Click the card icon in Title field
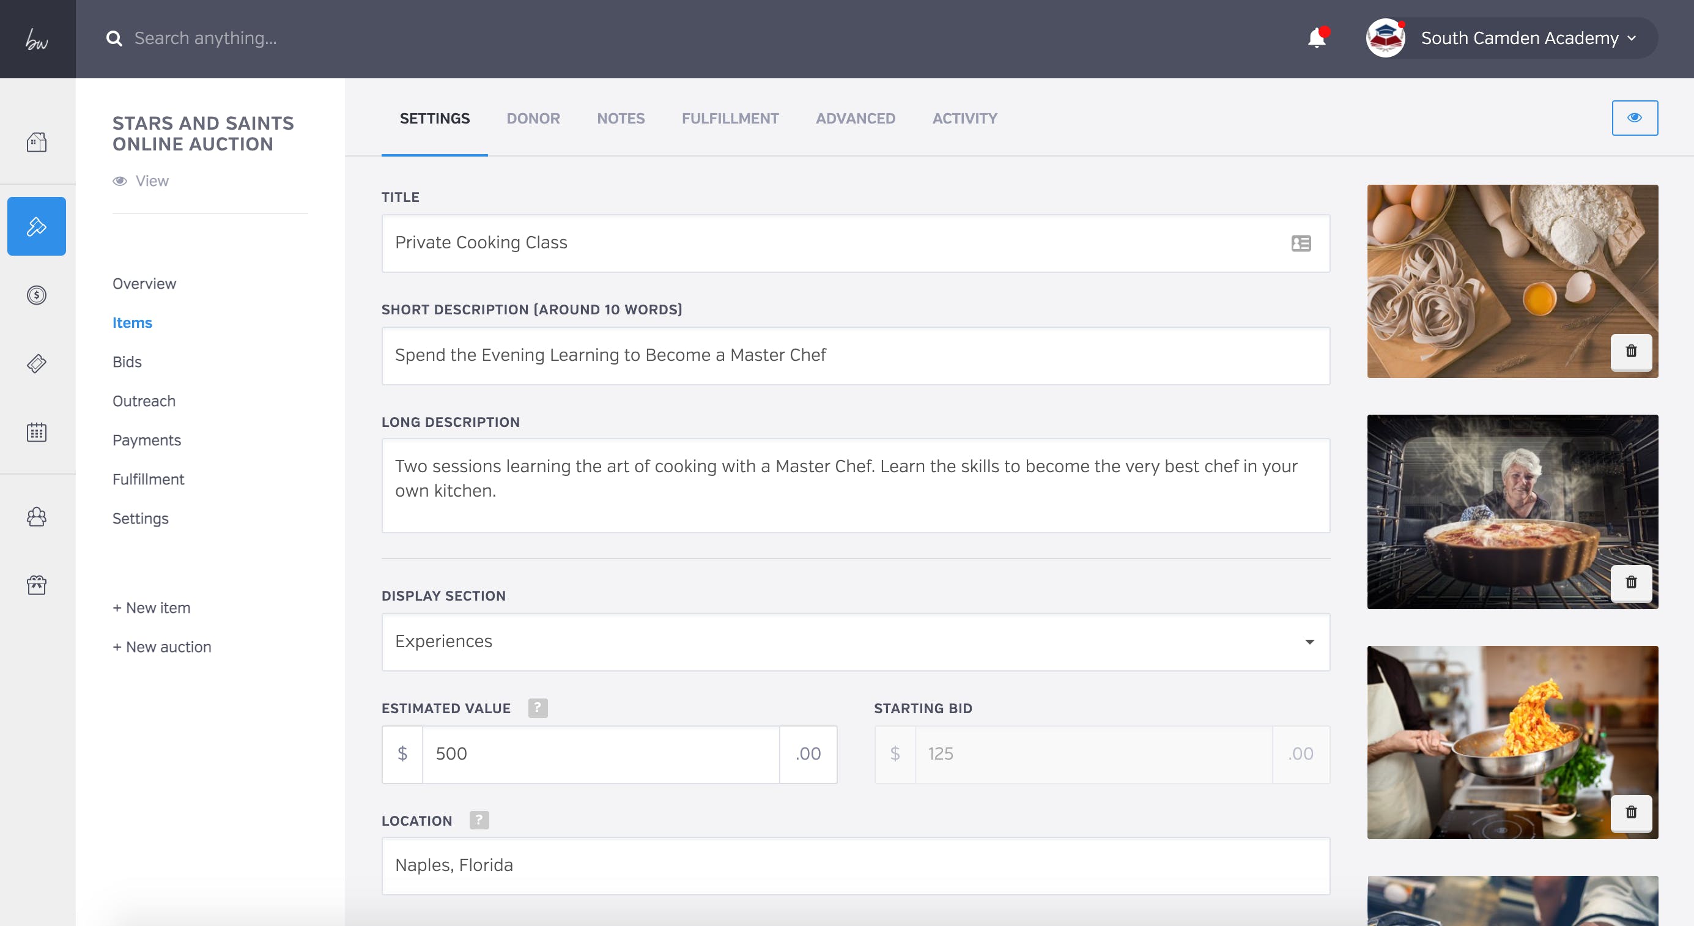Image resolution: width=1694 pixels, height=926 pixels. [x=1301, y=243]
